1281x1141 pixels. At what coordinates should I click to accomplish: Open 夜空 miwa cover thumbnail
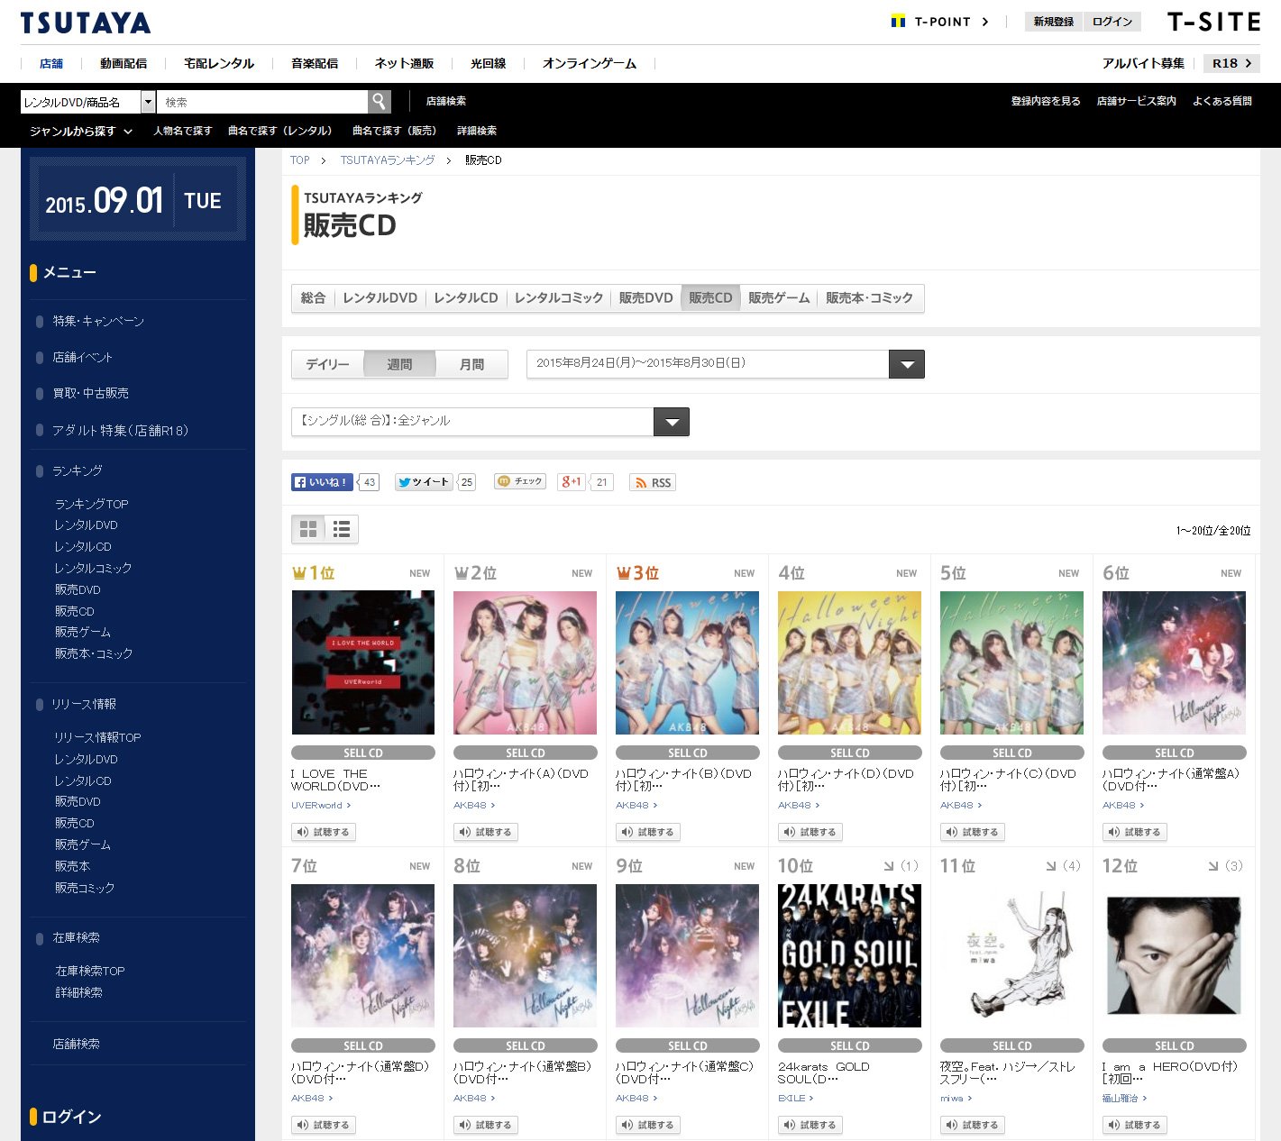click(x=1012, y=955)
